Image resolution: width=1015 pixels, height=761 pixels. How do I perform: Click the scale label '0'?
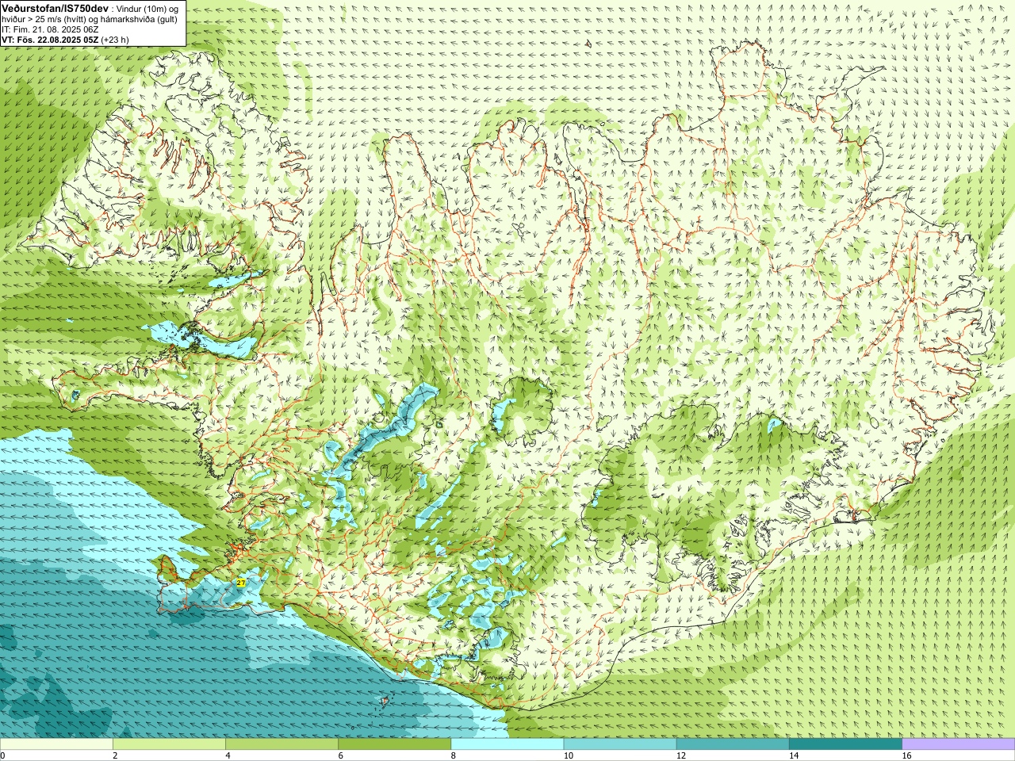point(3,755)
